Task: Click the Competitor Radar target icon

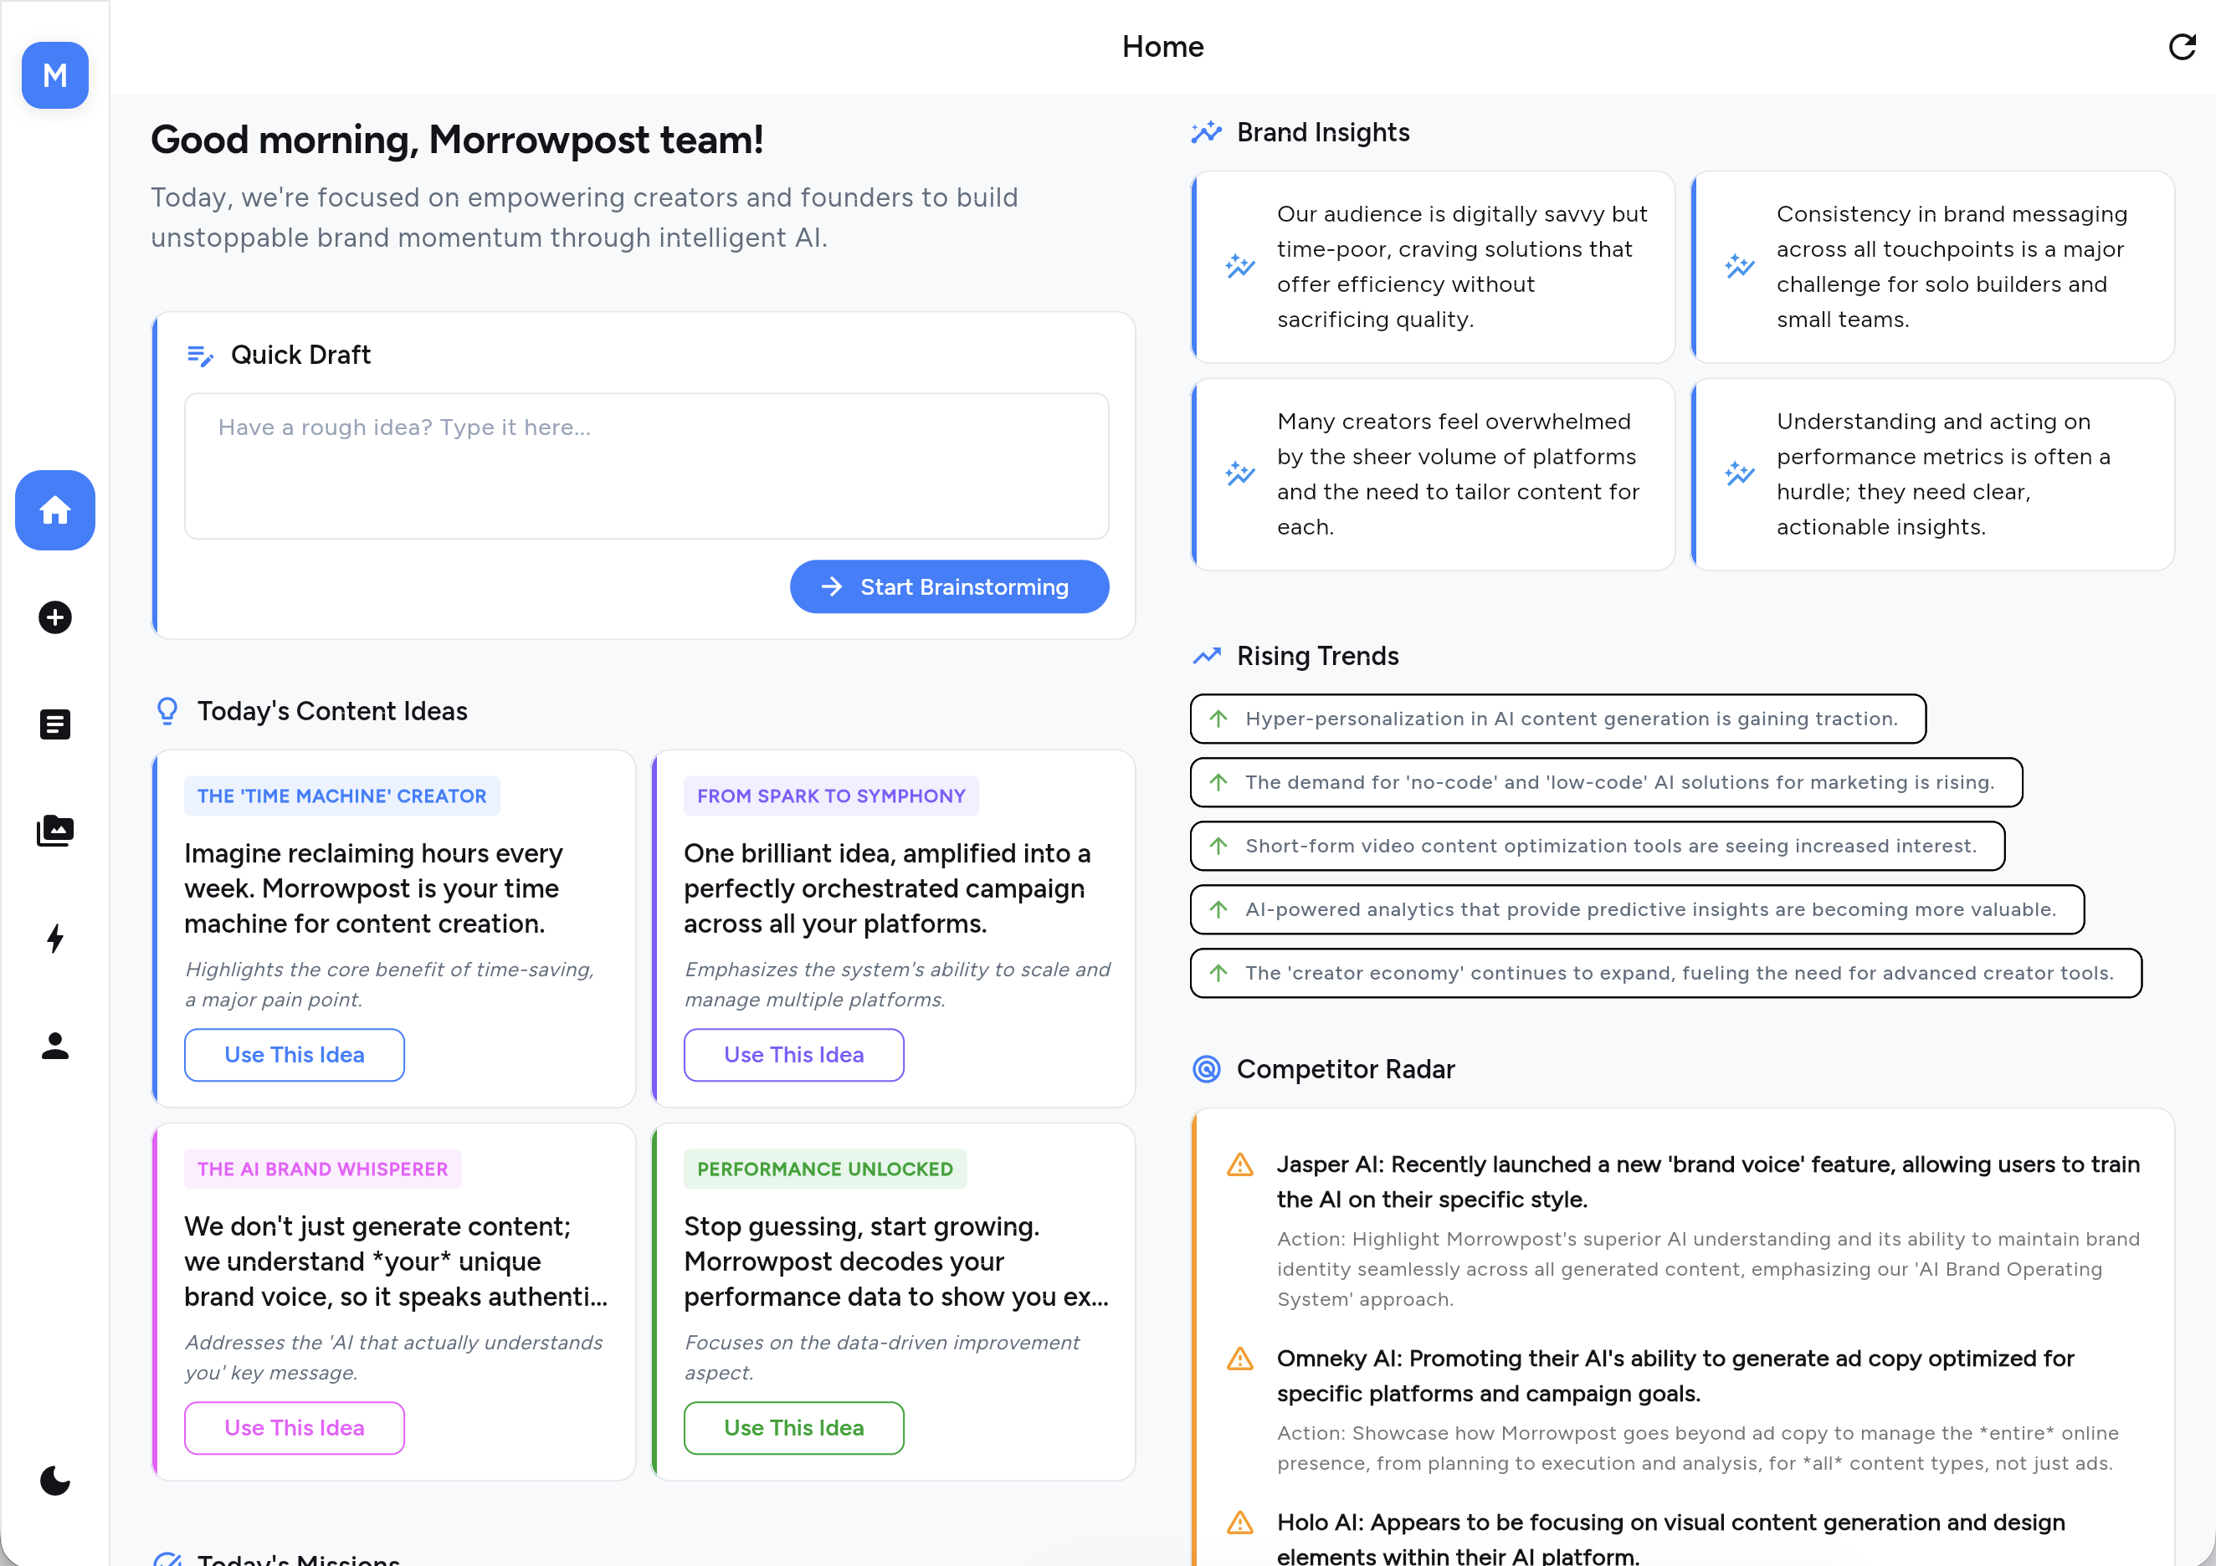Action: pos(1207,1069)
